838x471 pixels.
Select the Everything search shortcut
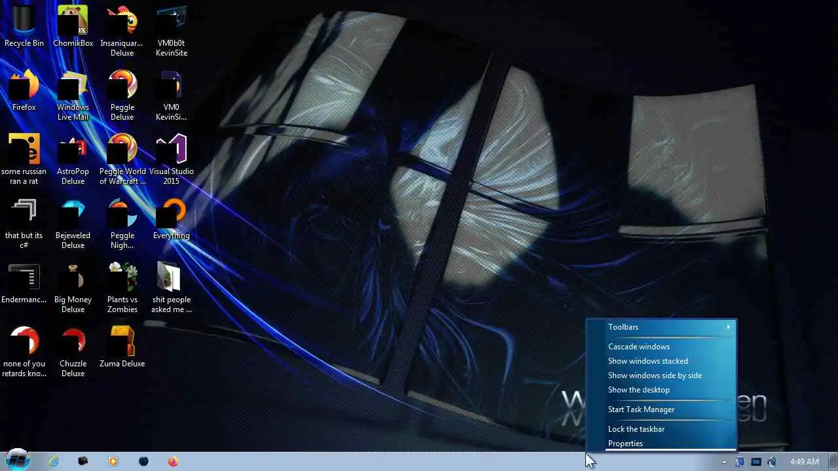(171, 218)
